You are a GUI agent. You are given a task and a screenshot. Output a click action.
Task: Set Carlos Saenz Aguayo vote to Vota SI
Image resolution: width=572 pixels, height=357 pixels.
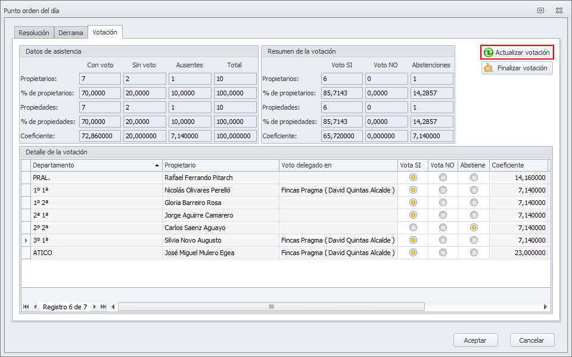click(413, 228)
